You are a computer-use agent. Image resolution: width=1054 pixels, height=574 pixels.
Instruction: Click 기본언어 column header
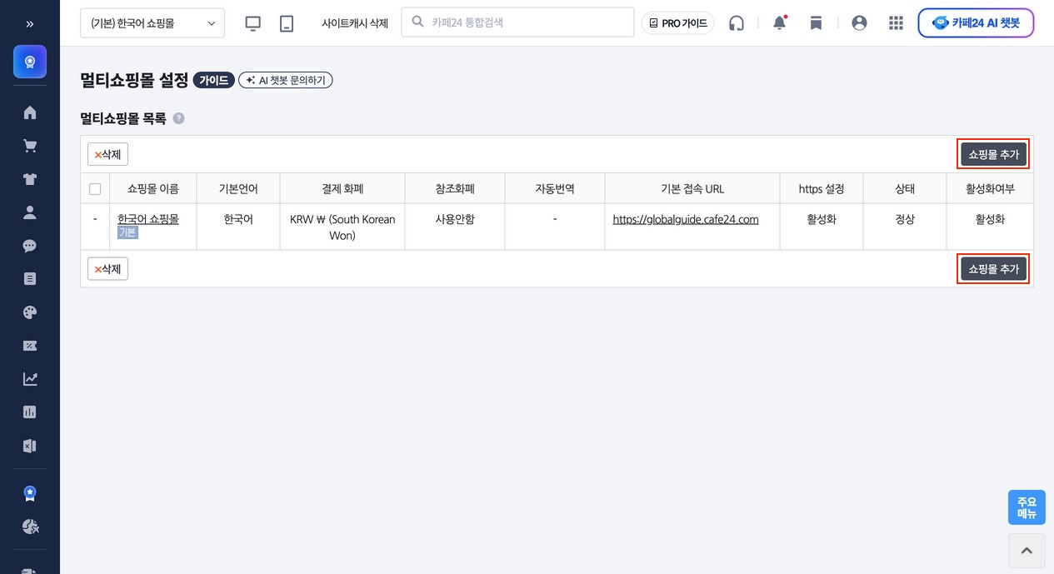238,189
